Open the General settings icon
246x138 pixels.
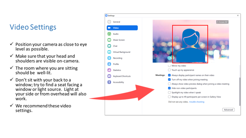pos(109,22)
